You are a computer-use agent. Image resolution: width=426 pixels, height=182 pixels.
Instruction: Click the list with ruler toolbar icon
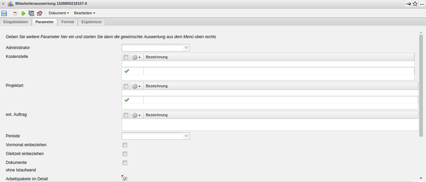[x=31, y=13]
